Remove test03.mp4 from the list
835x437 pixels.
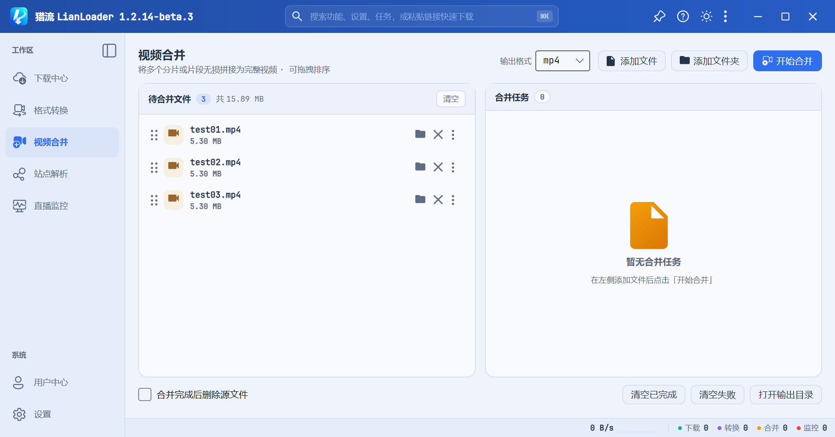(438, 200)
